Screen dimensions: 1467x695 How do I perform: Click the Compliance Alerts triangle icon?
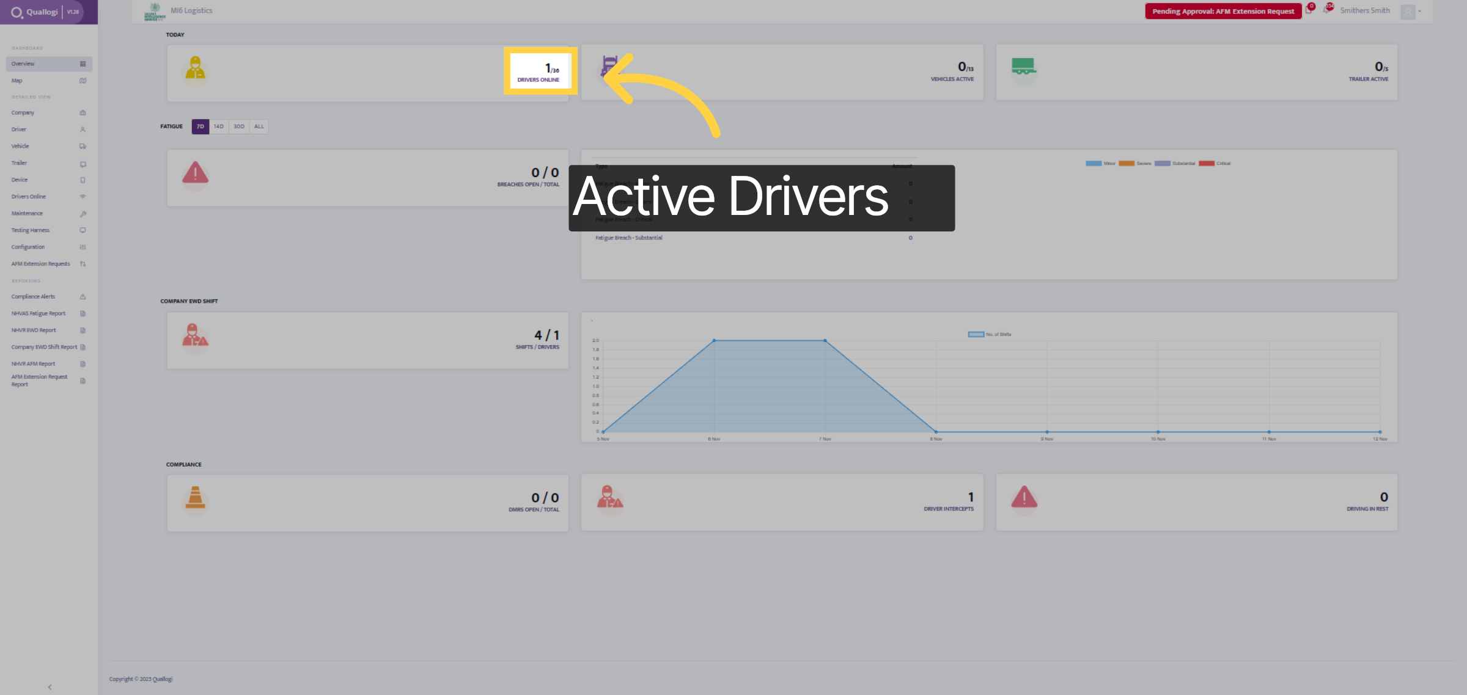point(83,297)
